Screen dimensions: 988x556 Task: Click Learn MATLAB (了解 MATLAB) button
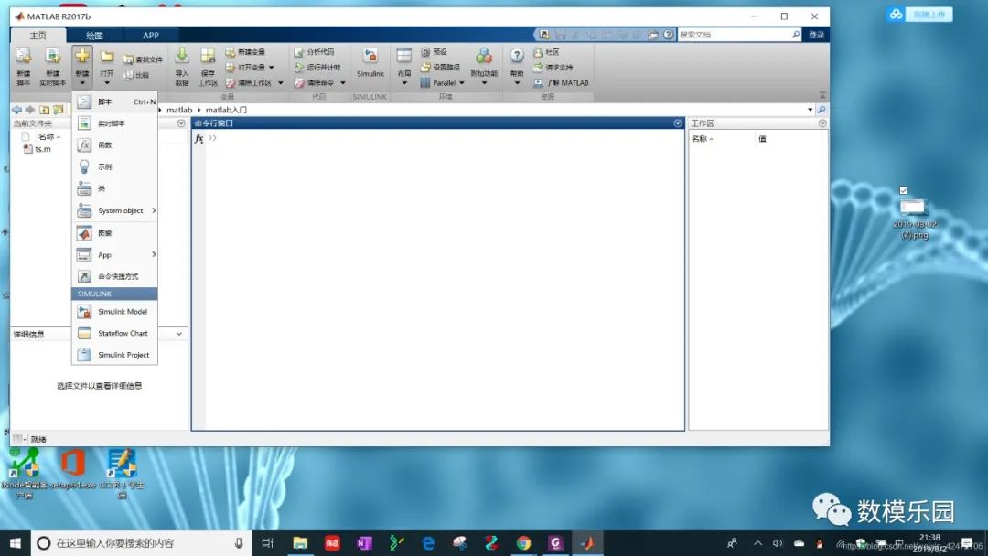point(561,82)
